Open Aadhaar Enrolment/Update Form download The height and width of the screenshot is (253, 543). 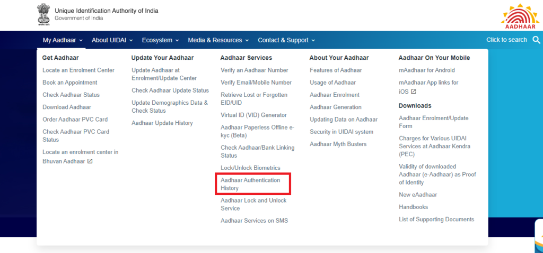434,122
